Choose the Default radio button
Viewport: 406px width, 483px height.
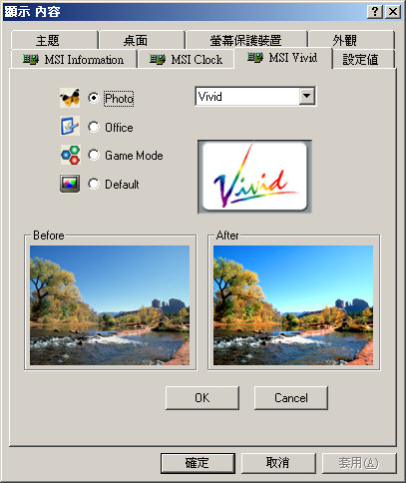94,184
